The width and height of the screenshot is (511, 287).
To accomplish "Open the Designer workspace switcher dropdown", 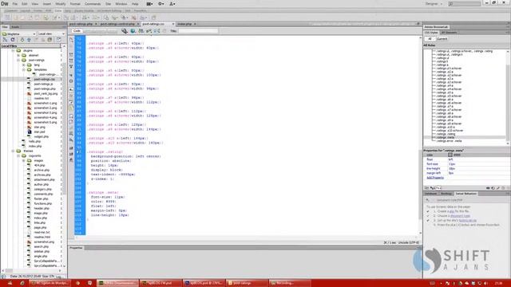I will 434,4.
